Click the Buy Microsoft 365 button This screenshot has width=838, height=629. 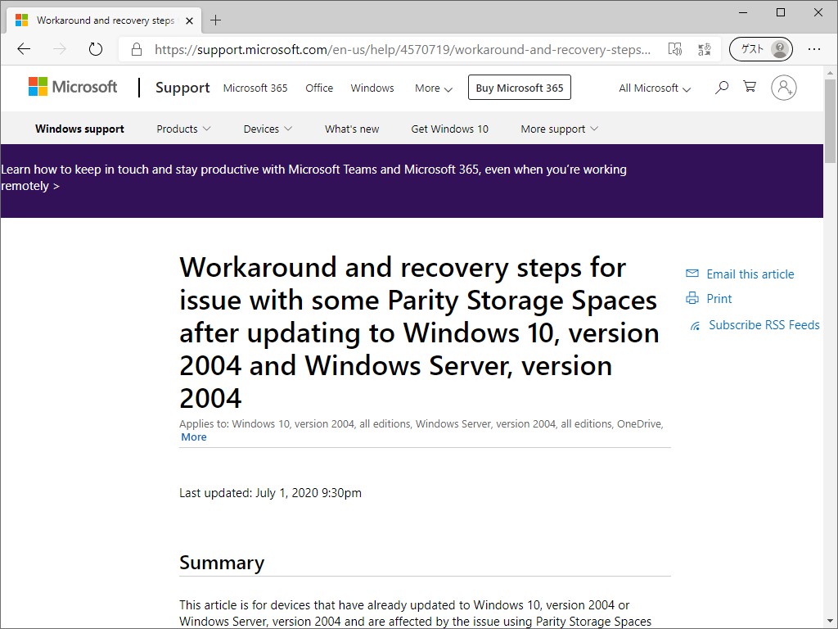519,87
